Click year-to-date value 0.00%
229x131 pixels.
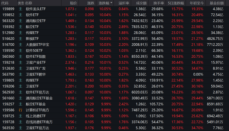pos(198,74)
